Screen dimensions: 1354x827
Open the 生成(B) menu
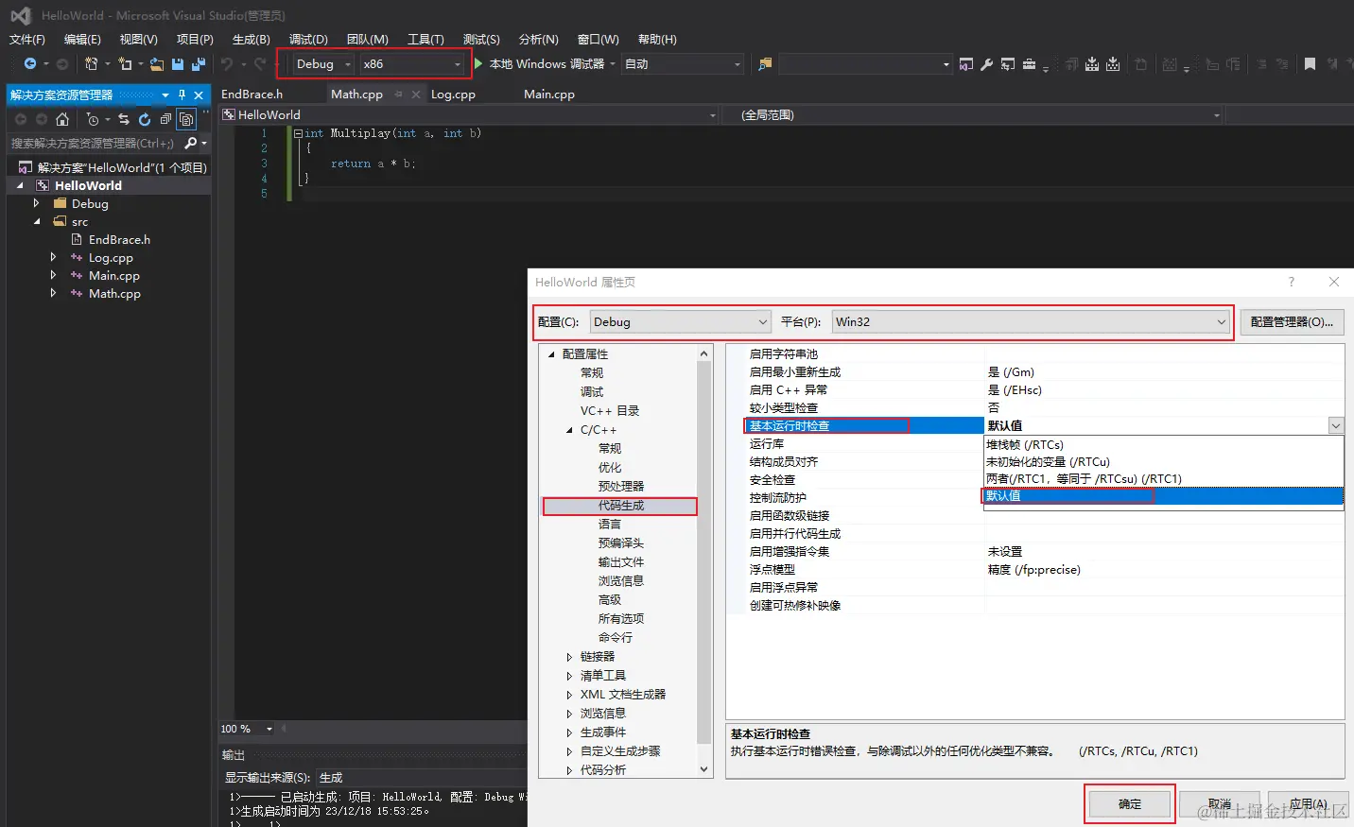pos(252,39)
